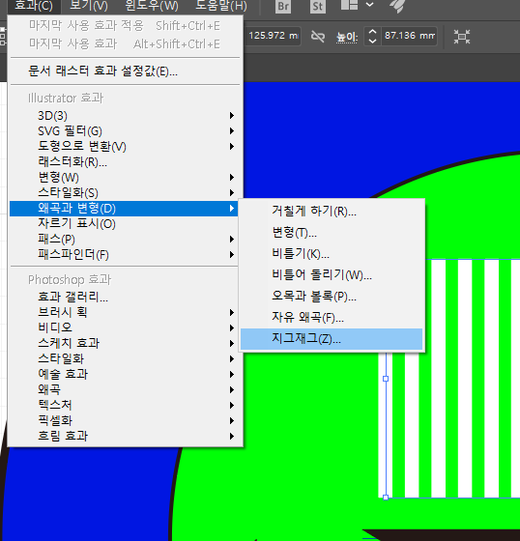Open the 보기(V) menu
The width and height of the screenshot is (520, 541).
[x=89, y=6]
